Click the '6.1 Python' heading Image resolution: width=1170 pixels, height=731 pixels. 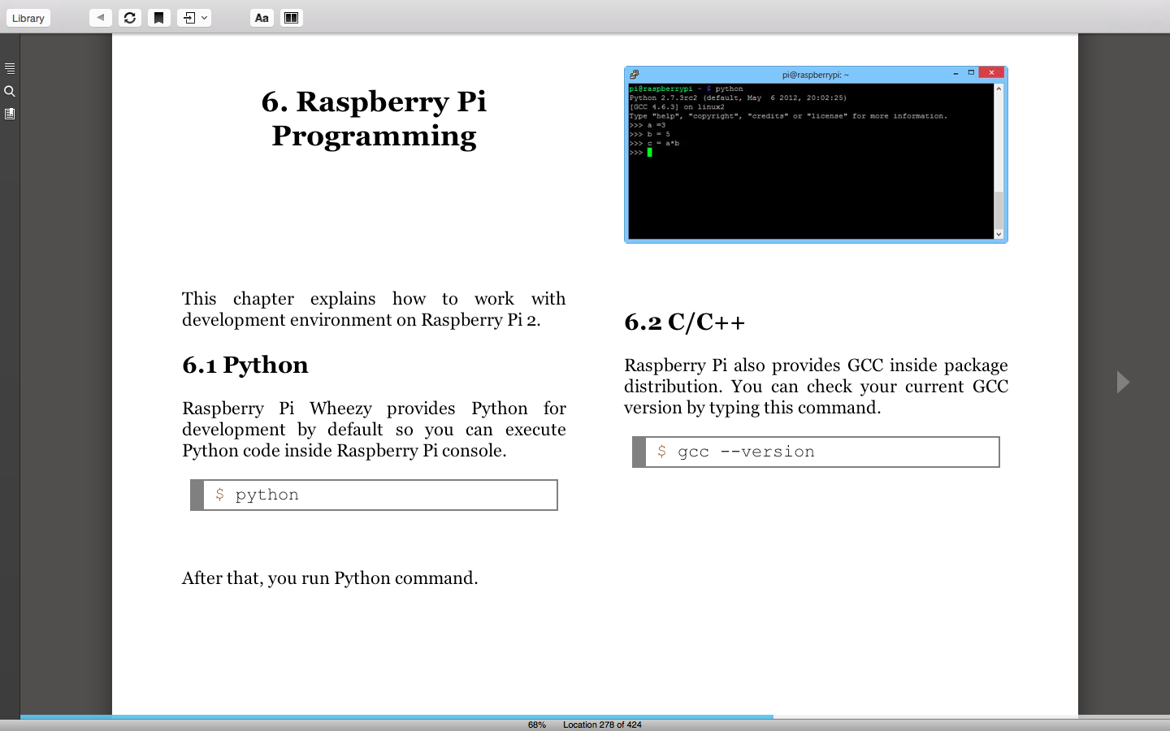(245, 365)
